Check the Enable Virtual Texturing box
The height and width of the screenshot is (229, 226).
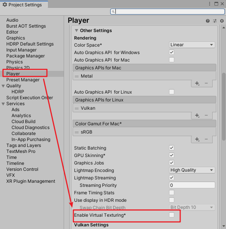(172, 215)
